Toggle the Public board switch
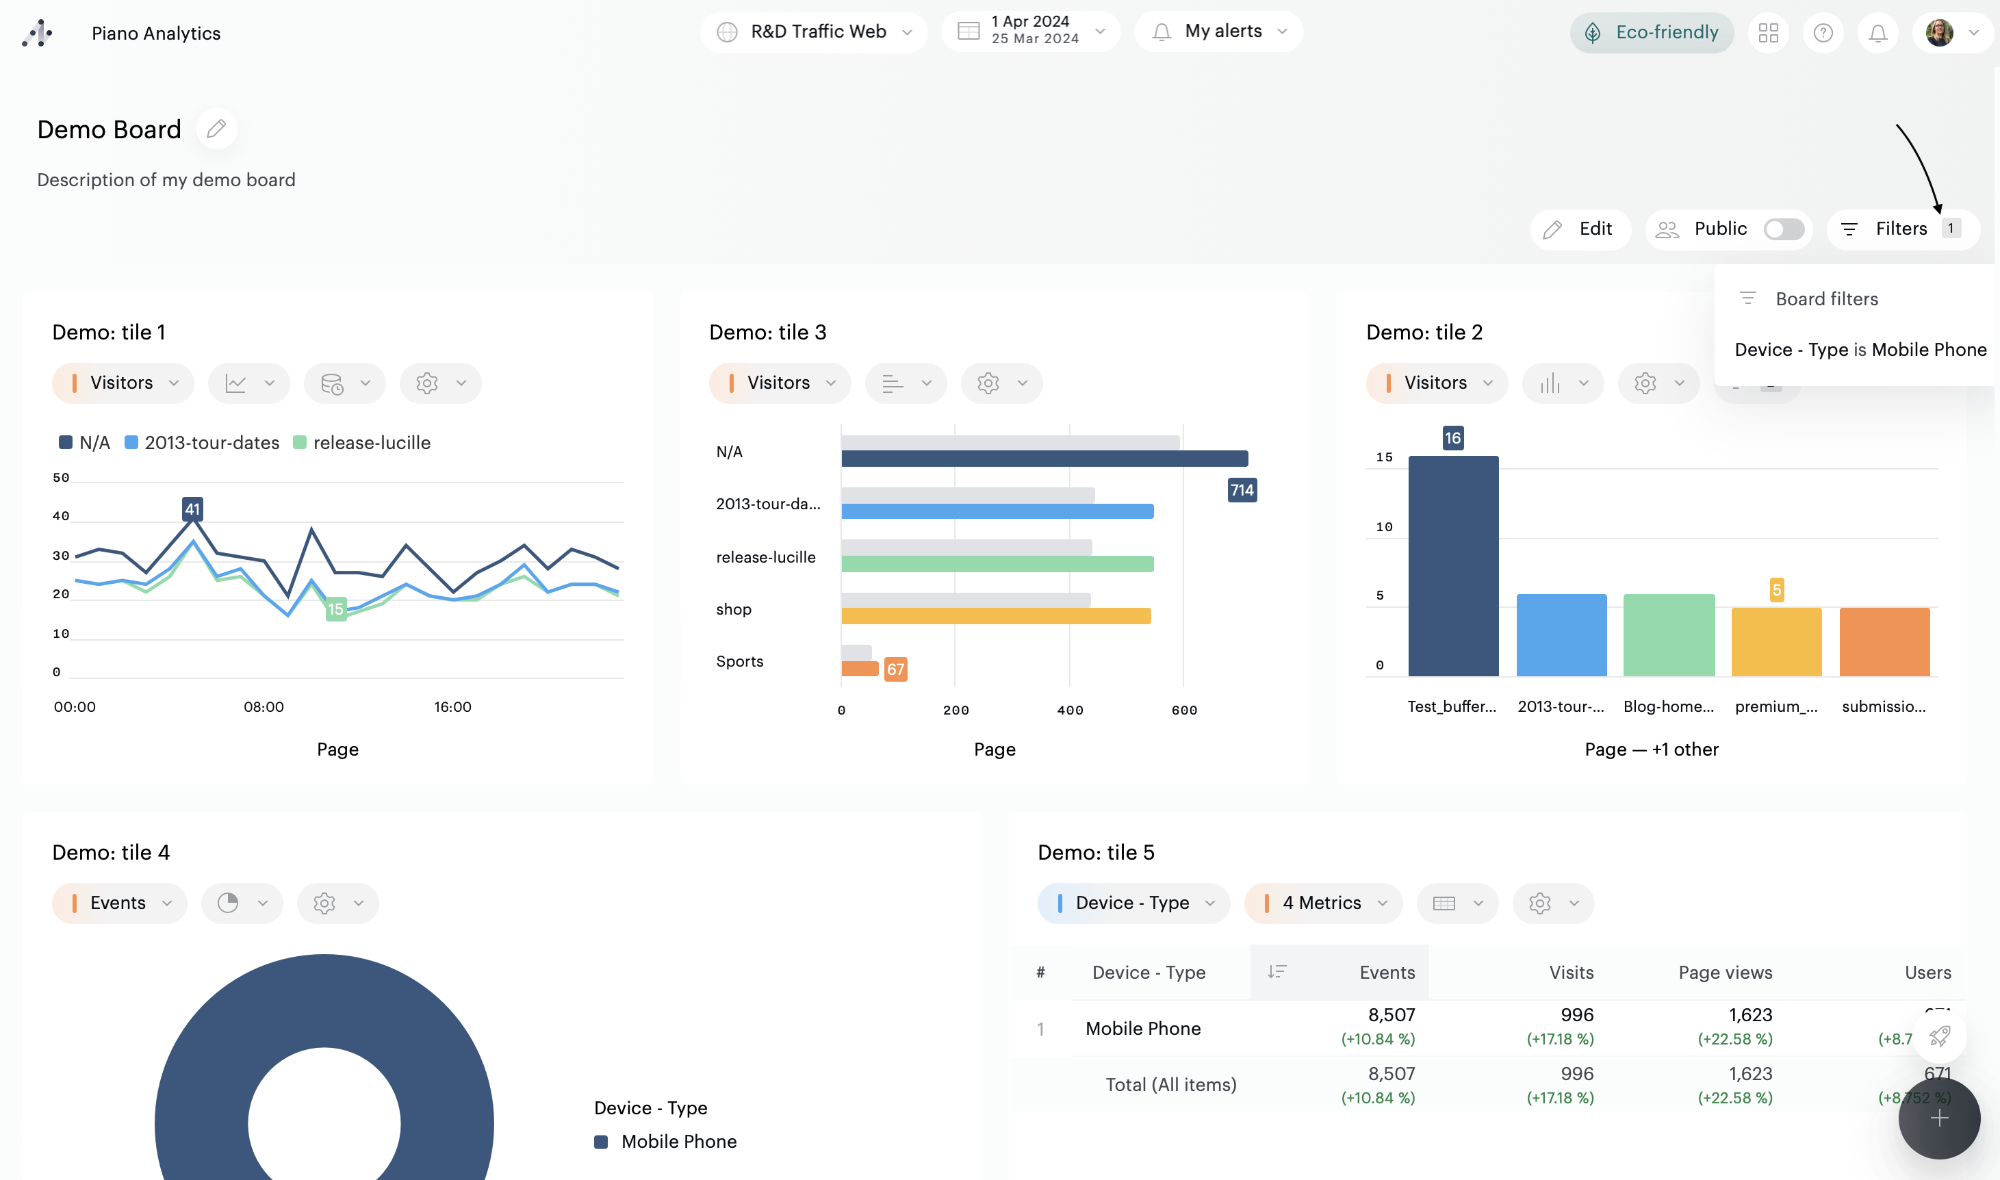 point(1783,230)
